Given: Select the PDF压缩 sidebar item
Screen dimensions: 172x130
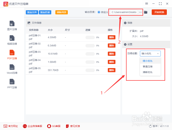Looking at the screenshot, I should click(12, 55).
